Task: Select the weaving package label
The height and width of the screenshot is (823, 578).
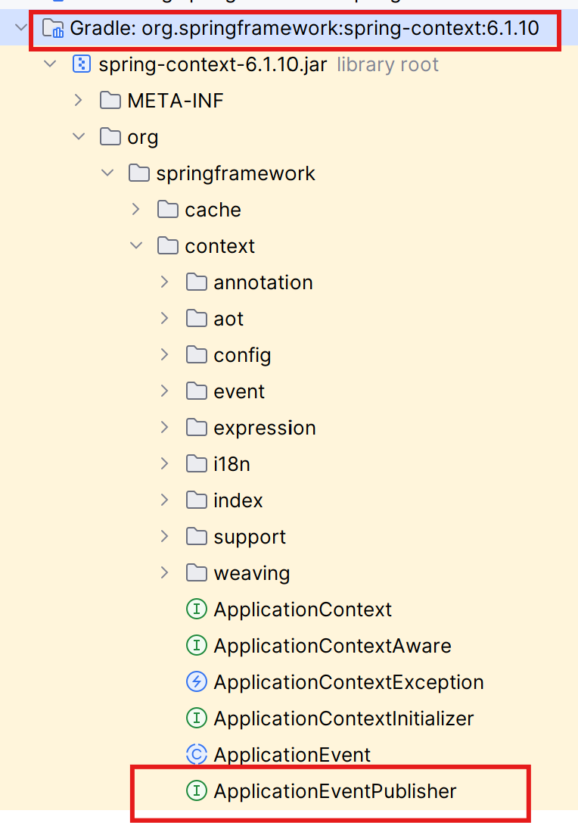Action: pos(251,573)
